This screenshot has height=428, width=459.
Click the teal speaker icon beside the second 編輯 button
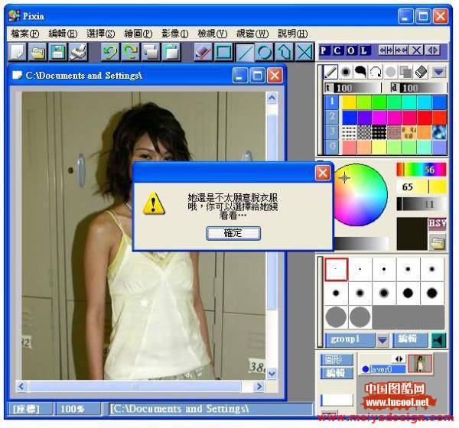[x=438, y=340]
